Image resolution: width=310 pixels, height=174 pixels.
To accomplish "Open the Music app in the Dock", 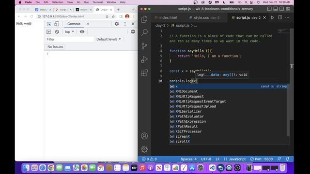I will tap(142, 168).
